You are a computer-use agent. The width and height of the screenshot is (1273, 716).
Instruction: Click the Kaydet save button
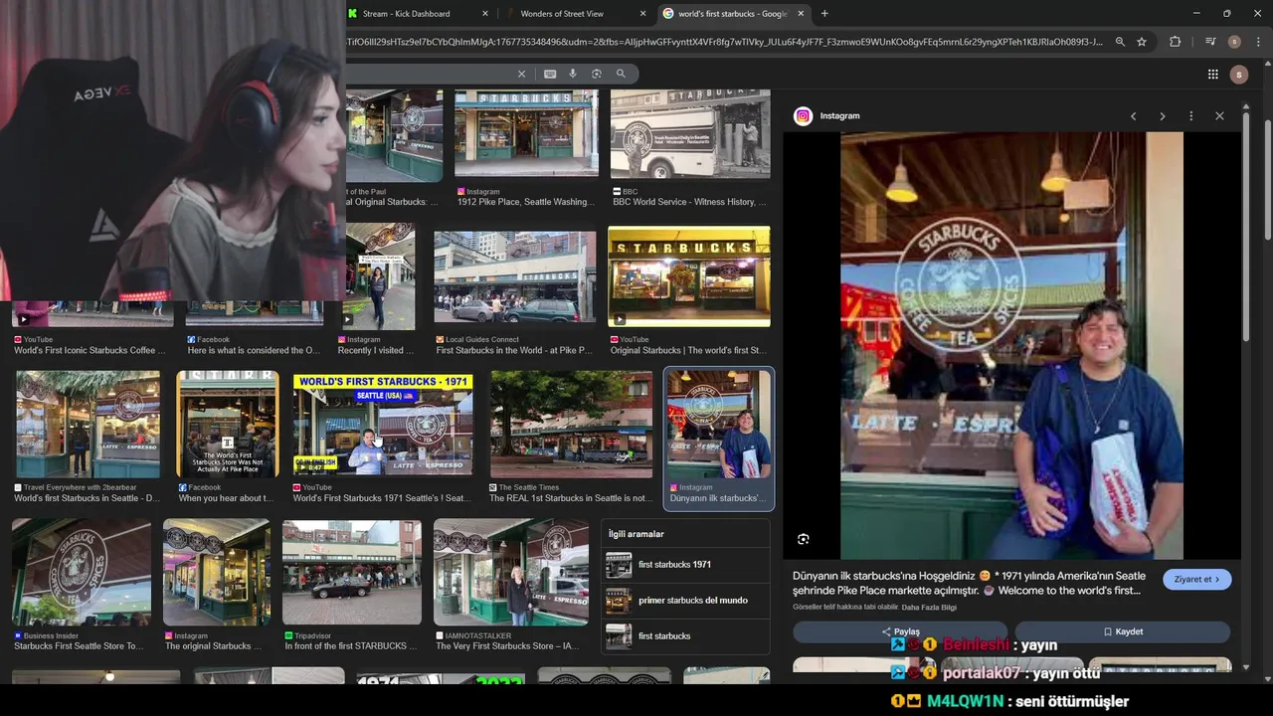click(x=1123, y=631)
